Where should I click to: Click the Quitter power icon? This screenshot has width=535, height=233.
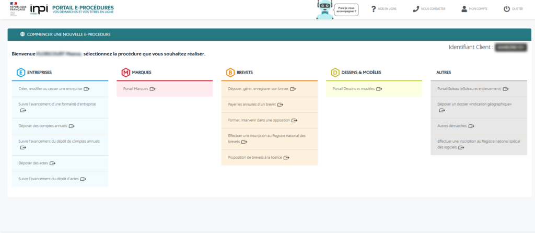(x=506, y=9)
